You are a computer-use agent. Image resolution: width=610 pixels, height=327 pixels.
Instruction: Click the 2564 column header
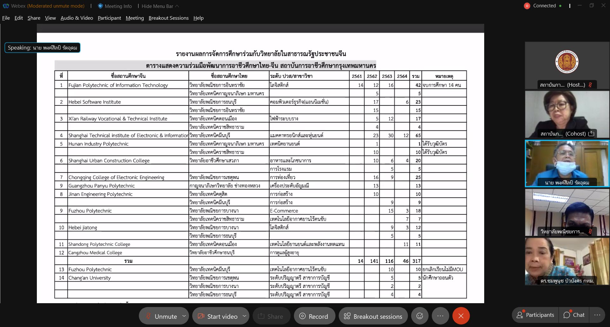click(x=402, y=76)
